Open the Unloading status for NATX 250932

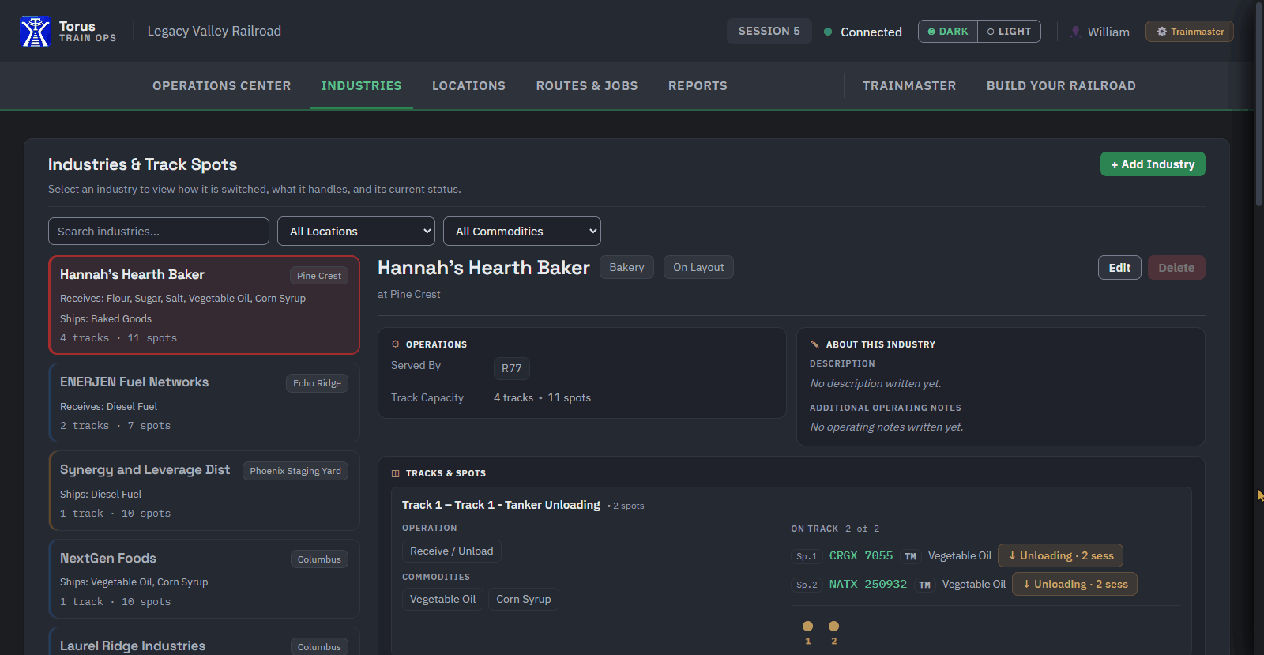point(1074,584)
